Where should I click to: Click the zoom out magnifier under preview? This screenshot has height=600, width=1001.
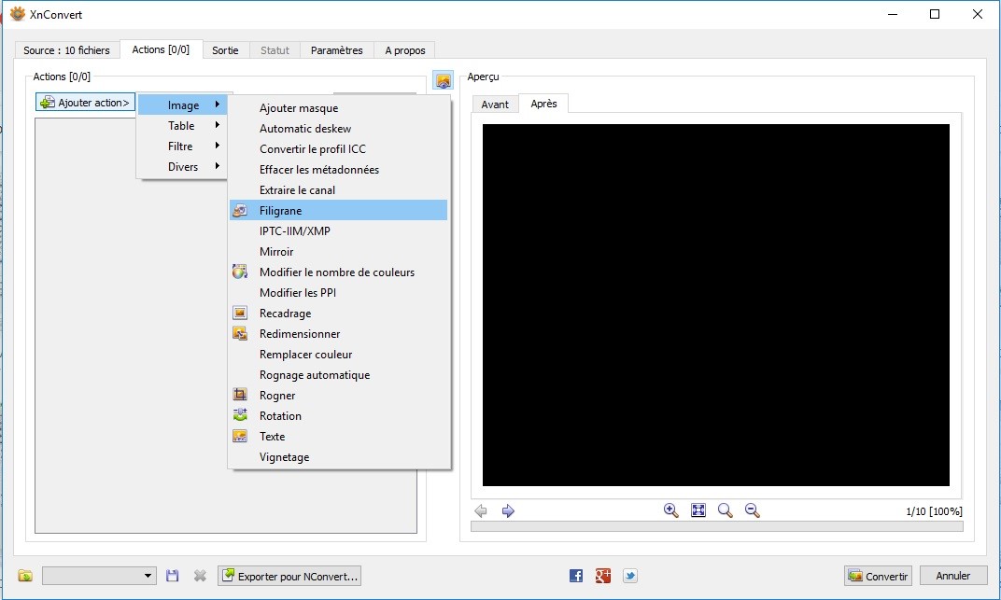(752, 510)
